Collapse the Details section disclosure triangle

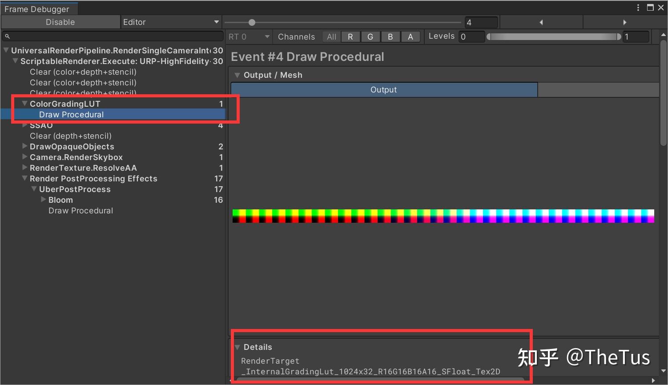237,347
